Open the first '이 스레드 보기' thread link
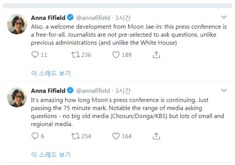Screen dimensions: 235x165 pyautogui.click(x=51, y=74)
